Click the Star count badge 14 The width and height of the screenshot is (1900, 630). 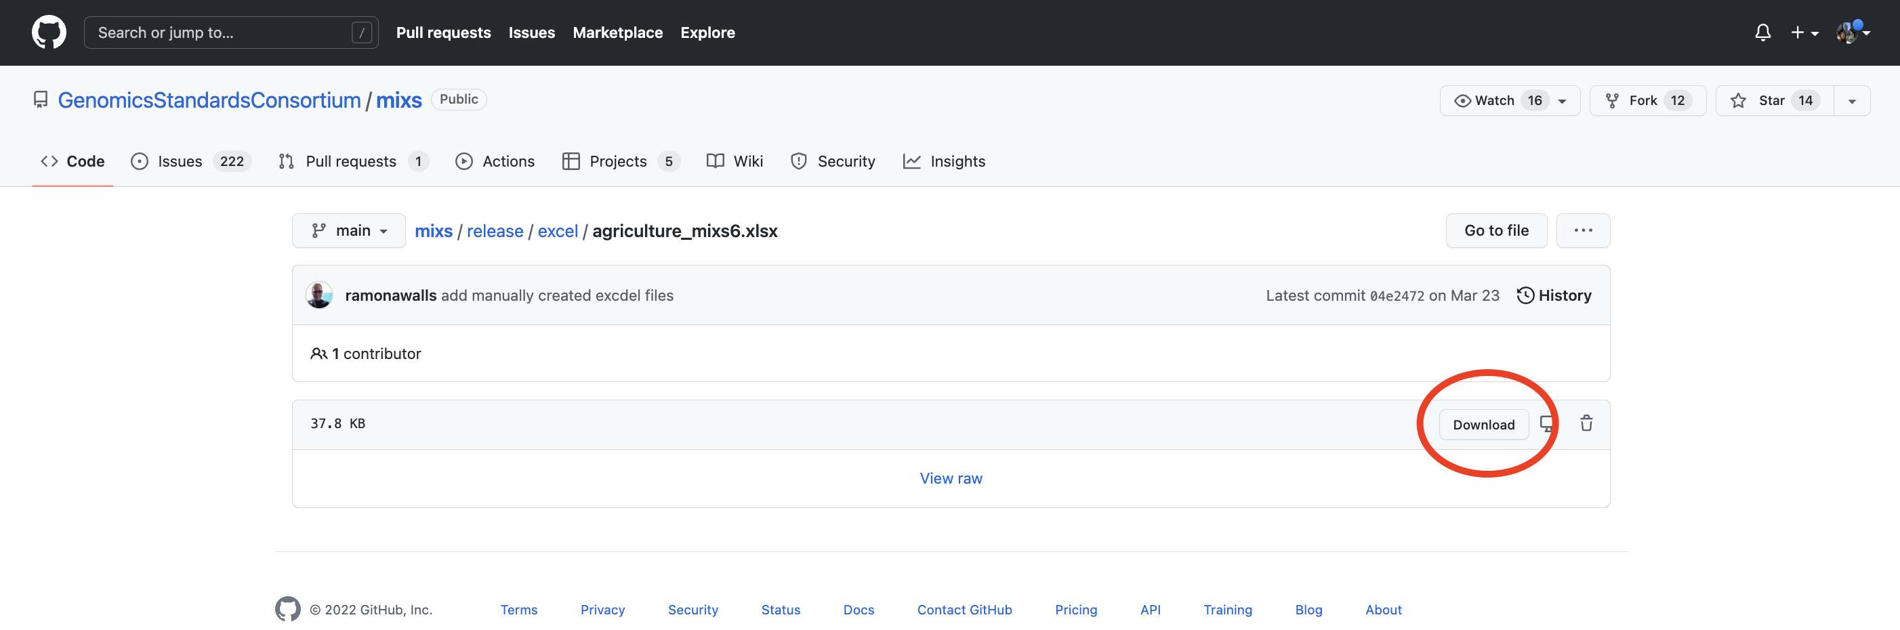coord(1805,100)
